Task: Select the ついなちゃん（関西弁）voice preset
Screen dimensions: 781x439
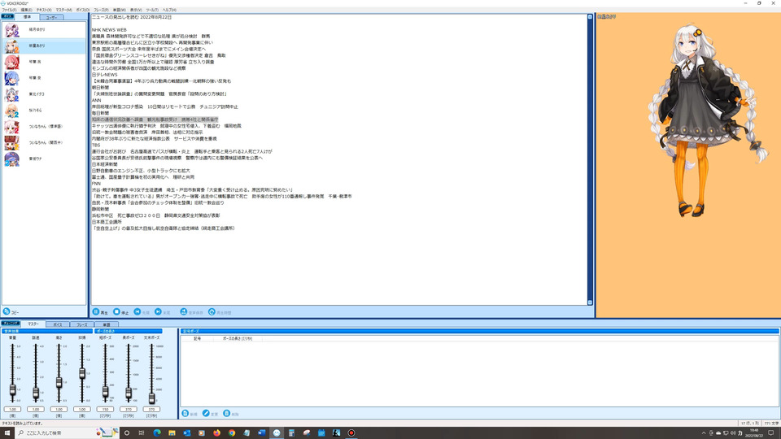Action: tap(43, 143)
